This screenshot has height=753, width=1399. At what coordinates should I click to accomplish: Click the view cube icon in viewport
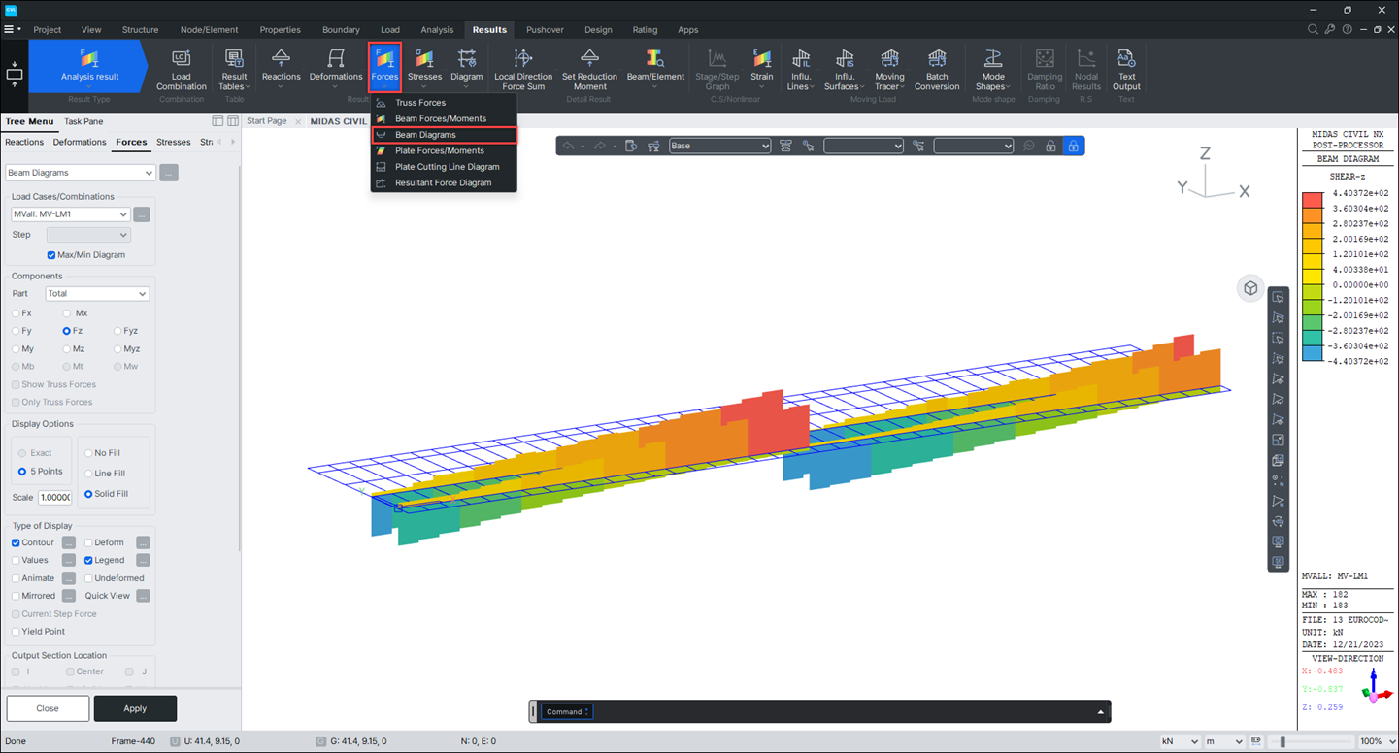click(x=1250, y=288)
